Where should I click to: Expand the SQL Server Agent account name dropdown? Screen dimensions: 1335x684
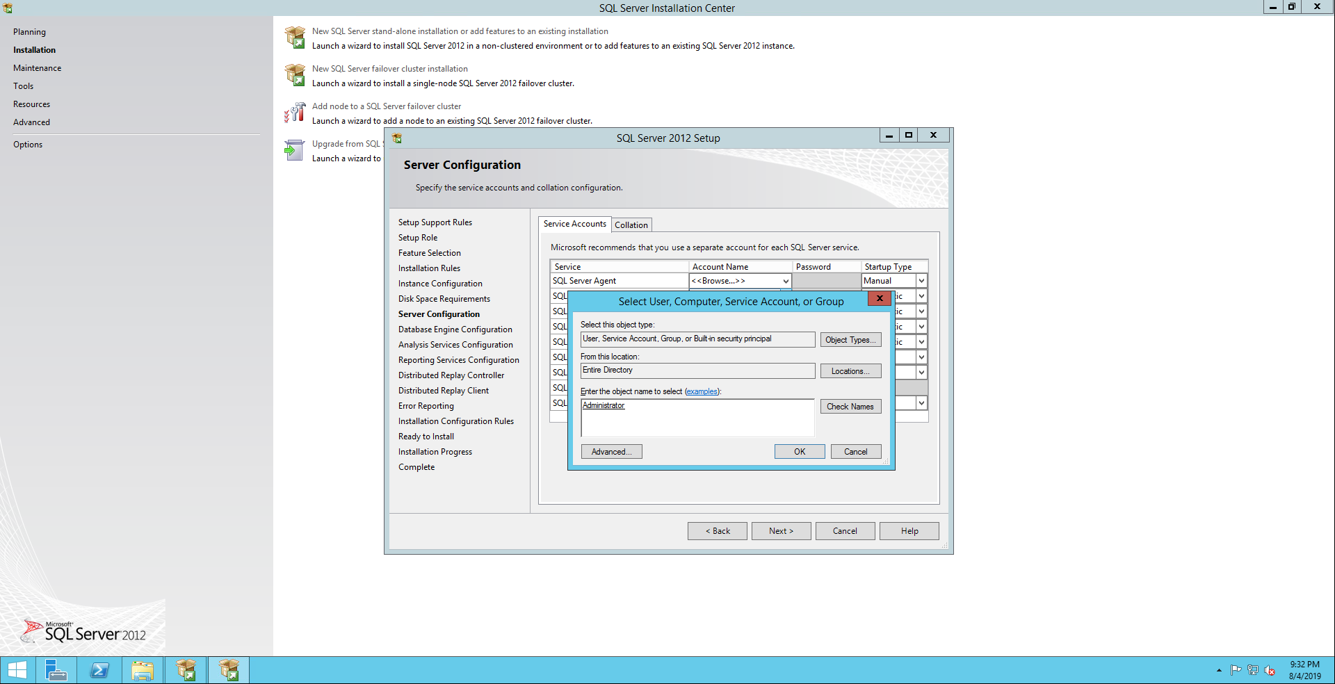coord(786,282)
